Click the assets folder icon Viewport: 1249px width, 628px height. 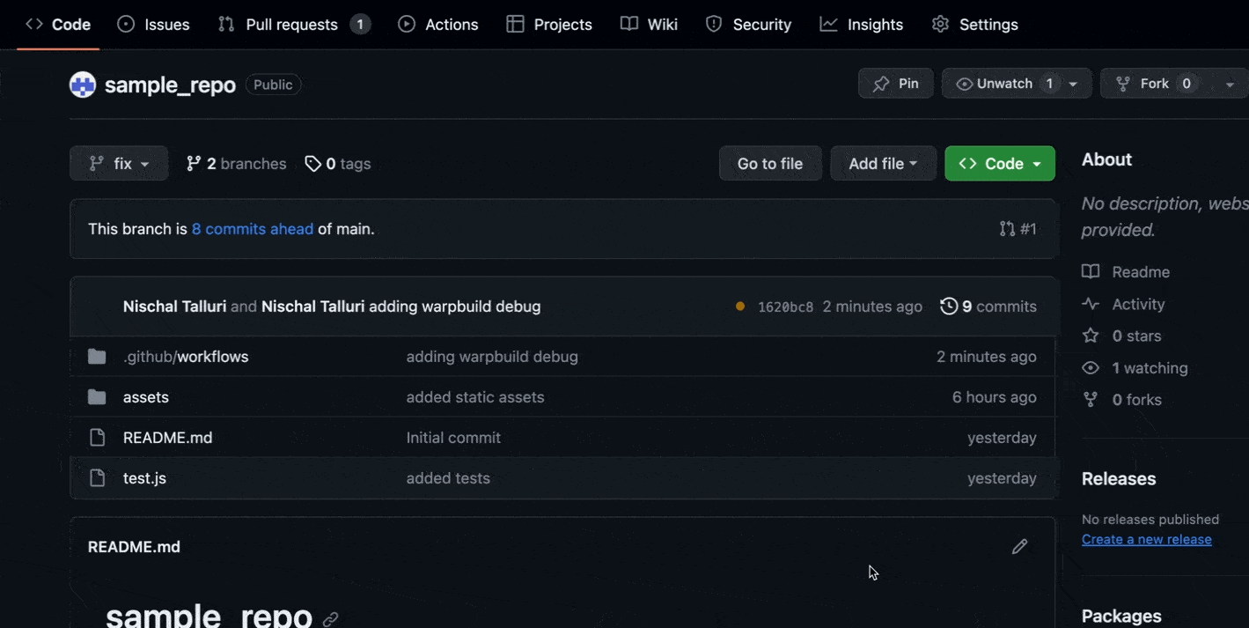click(97, 396)
